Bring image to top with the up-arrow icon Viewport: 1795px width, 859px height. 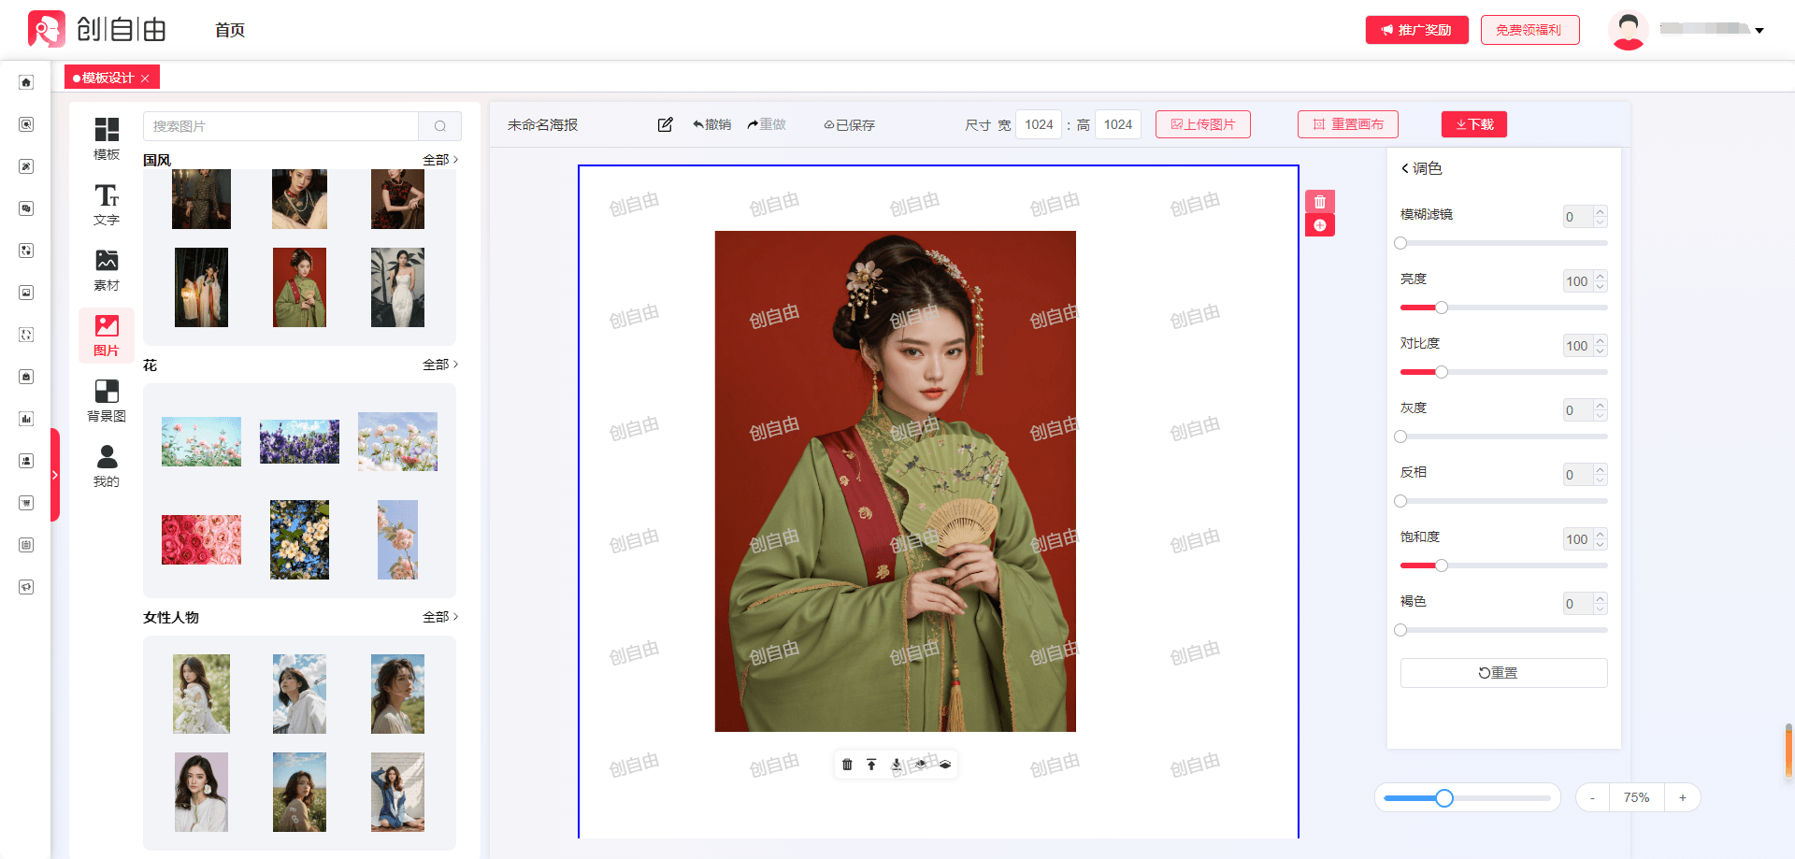point(871,765)
